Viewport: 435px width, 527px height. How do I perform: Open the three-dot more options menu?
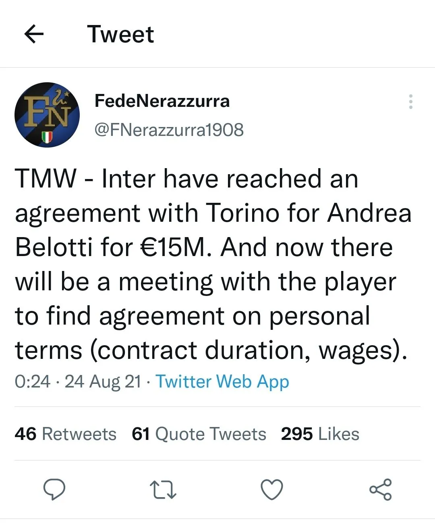point(410,102)
